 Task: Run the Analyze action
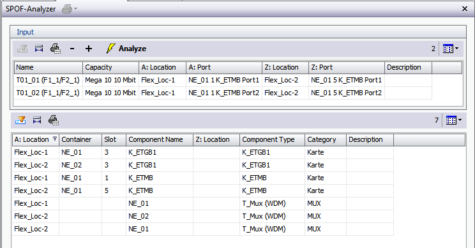pos(126,49)
